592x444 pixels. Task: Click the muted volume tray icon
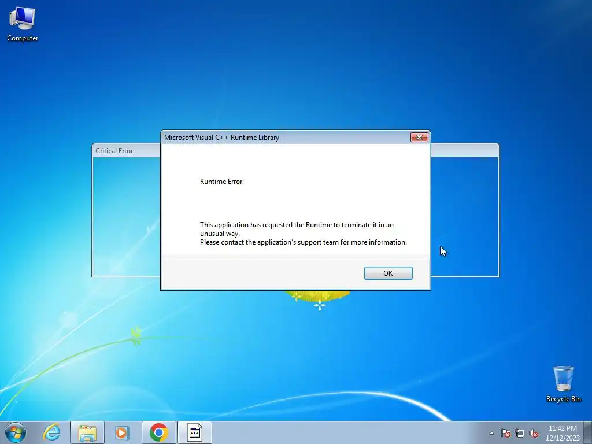534,433
